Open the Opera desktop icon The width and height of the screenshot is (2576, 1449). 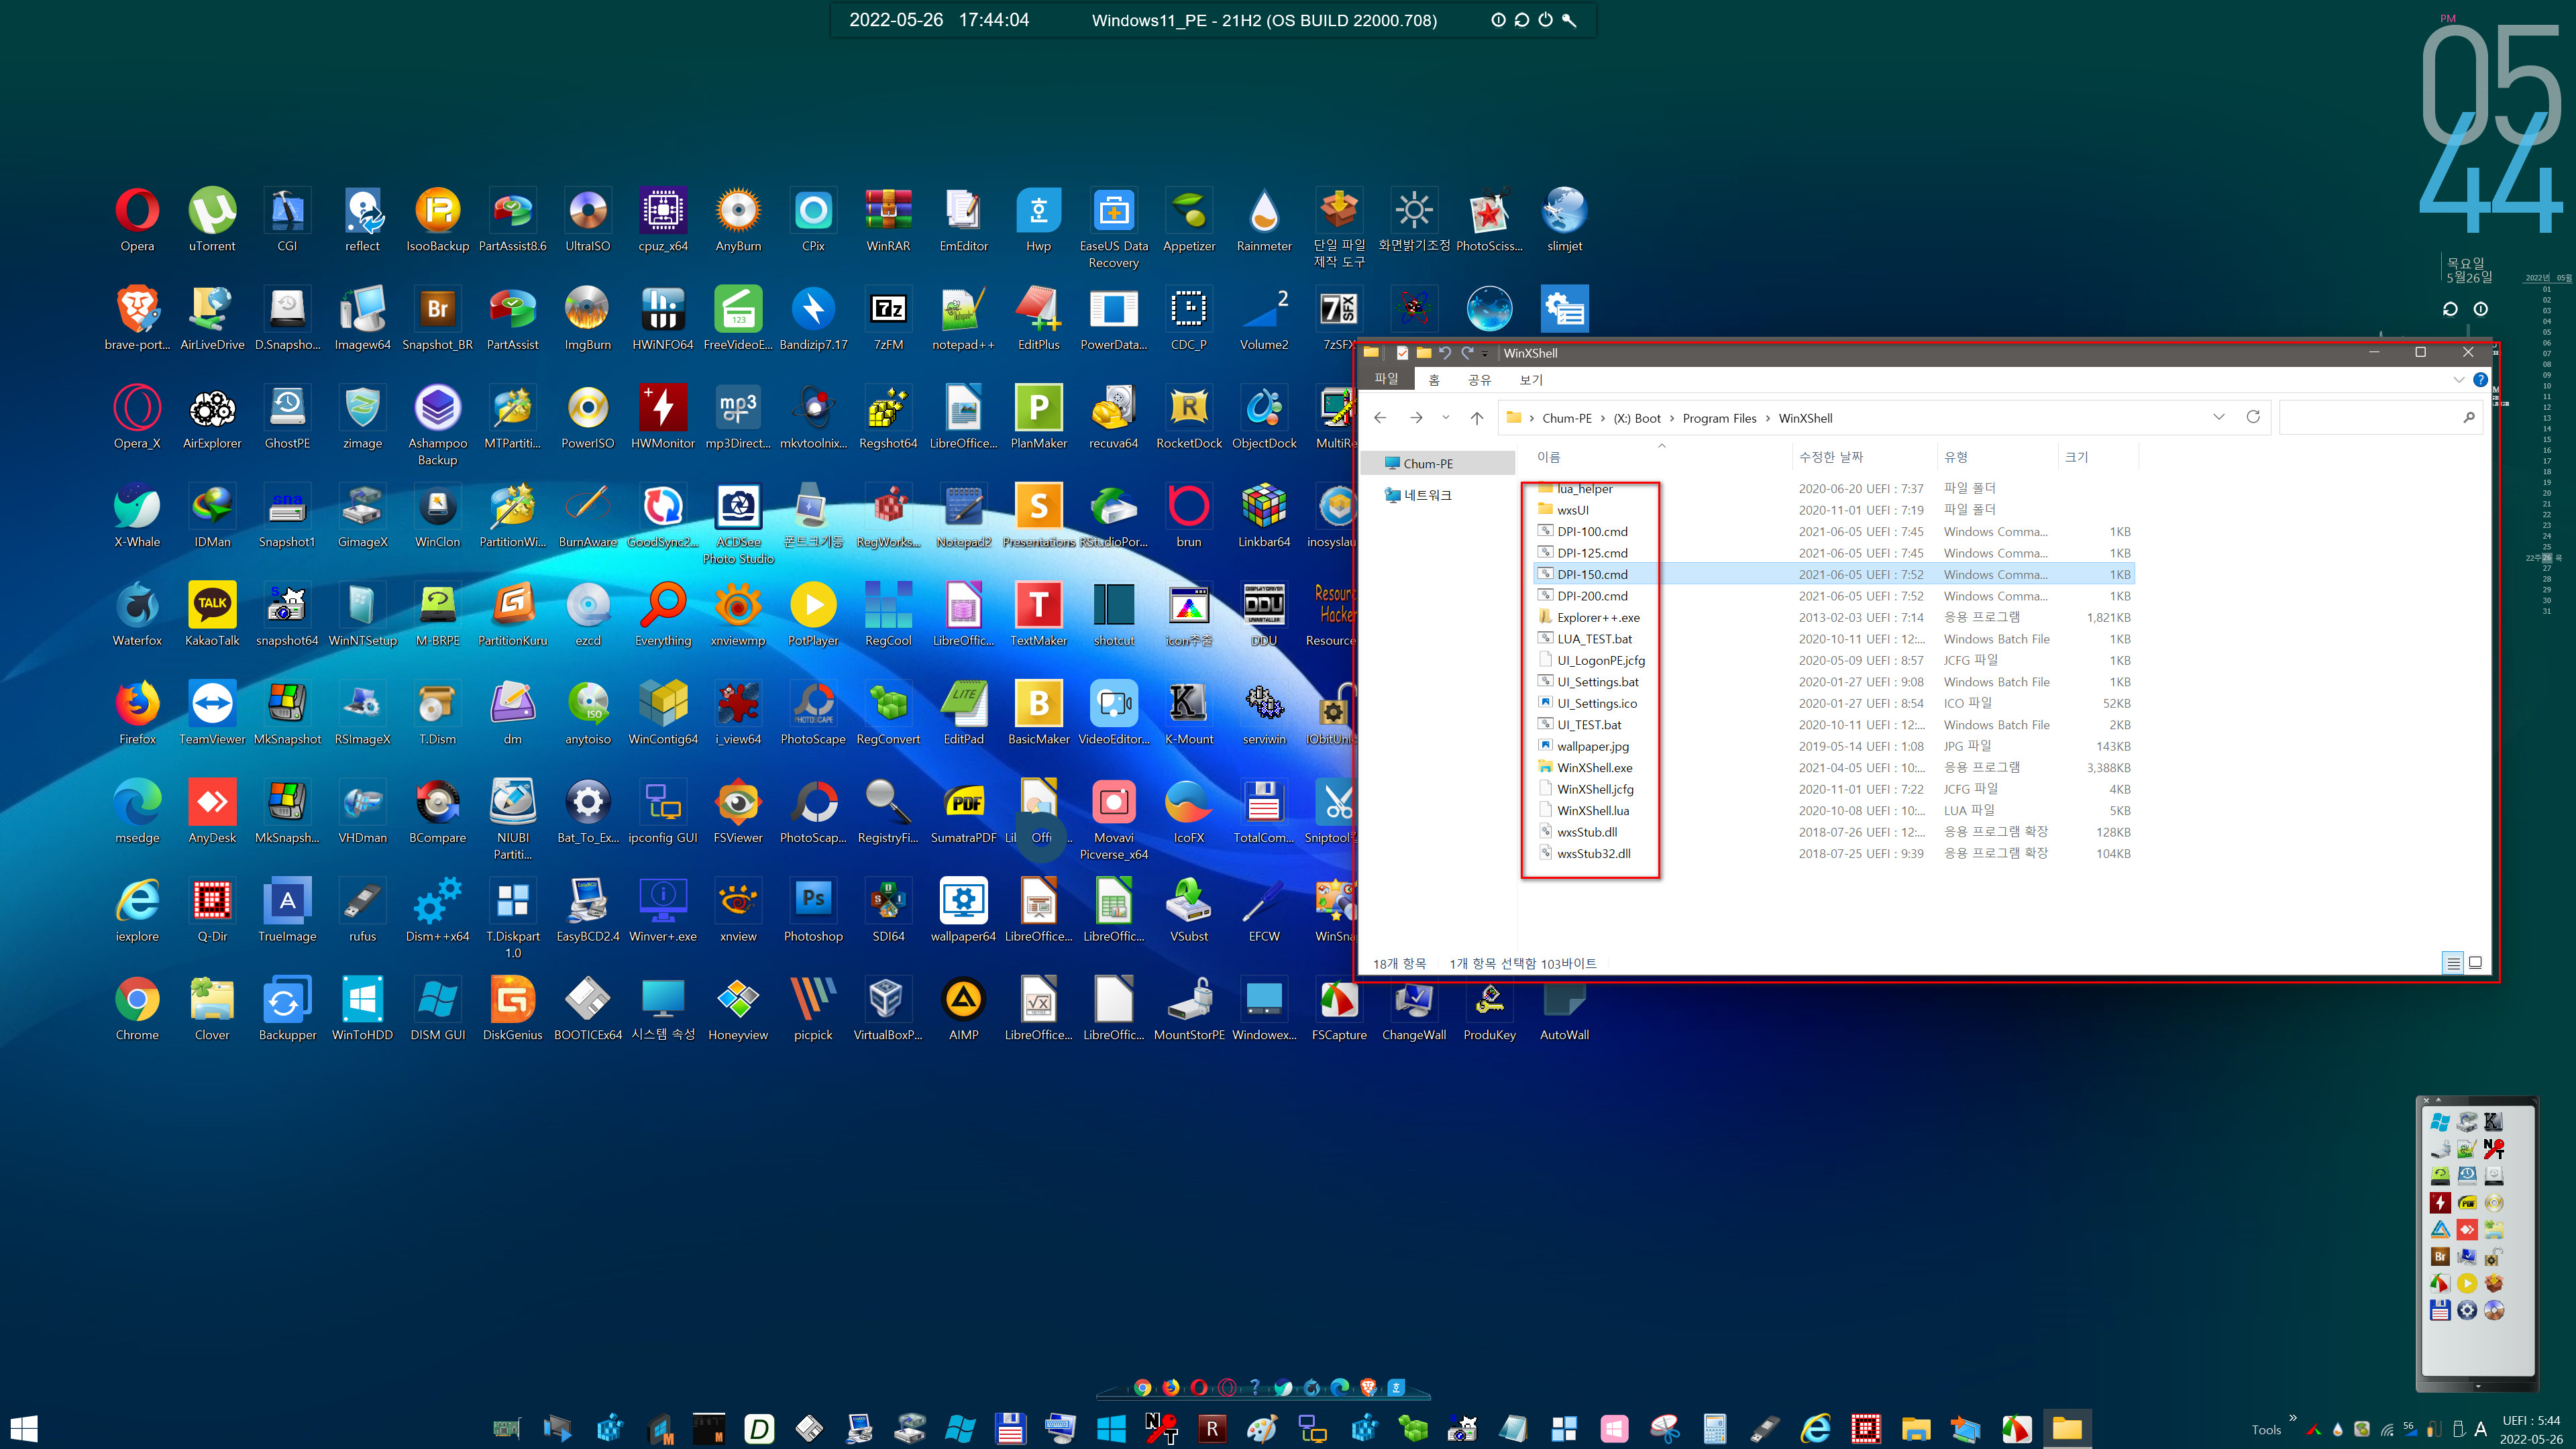(x=137, y=220)
